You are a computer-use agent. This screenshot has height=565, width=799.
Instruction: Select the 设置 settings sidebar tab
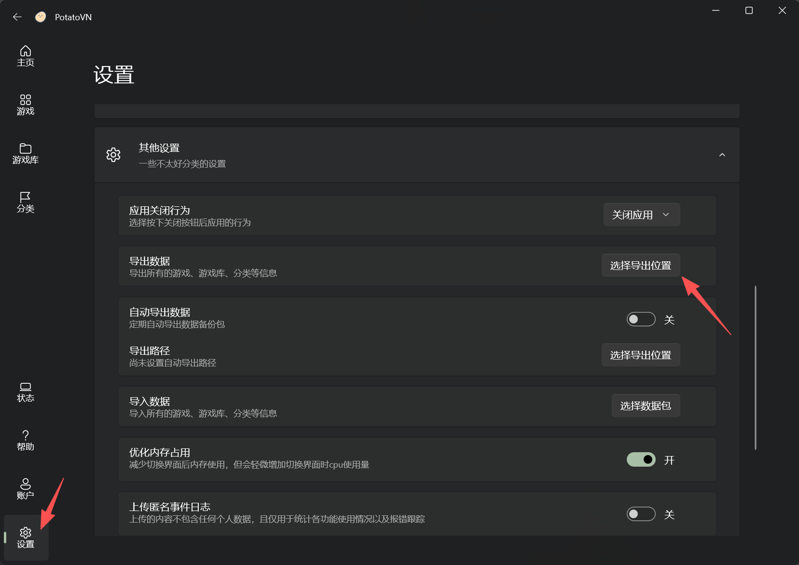click(26, 538)
